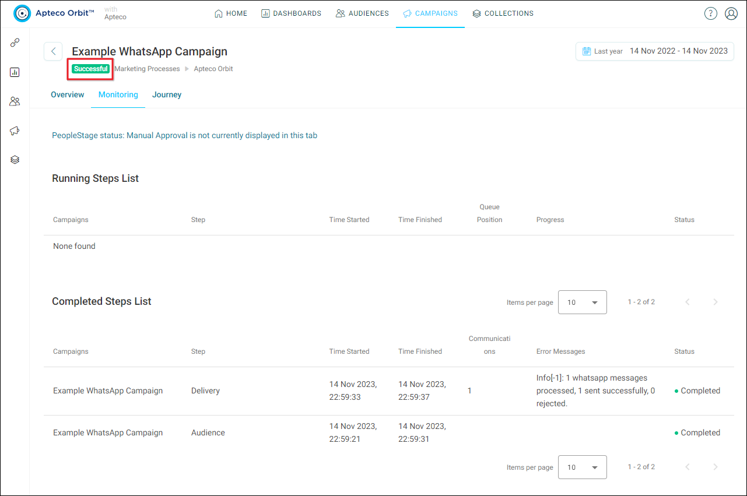
Task: Click campaign name in the Delivery row
Action: 108,391
